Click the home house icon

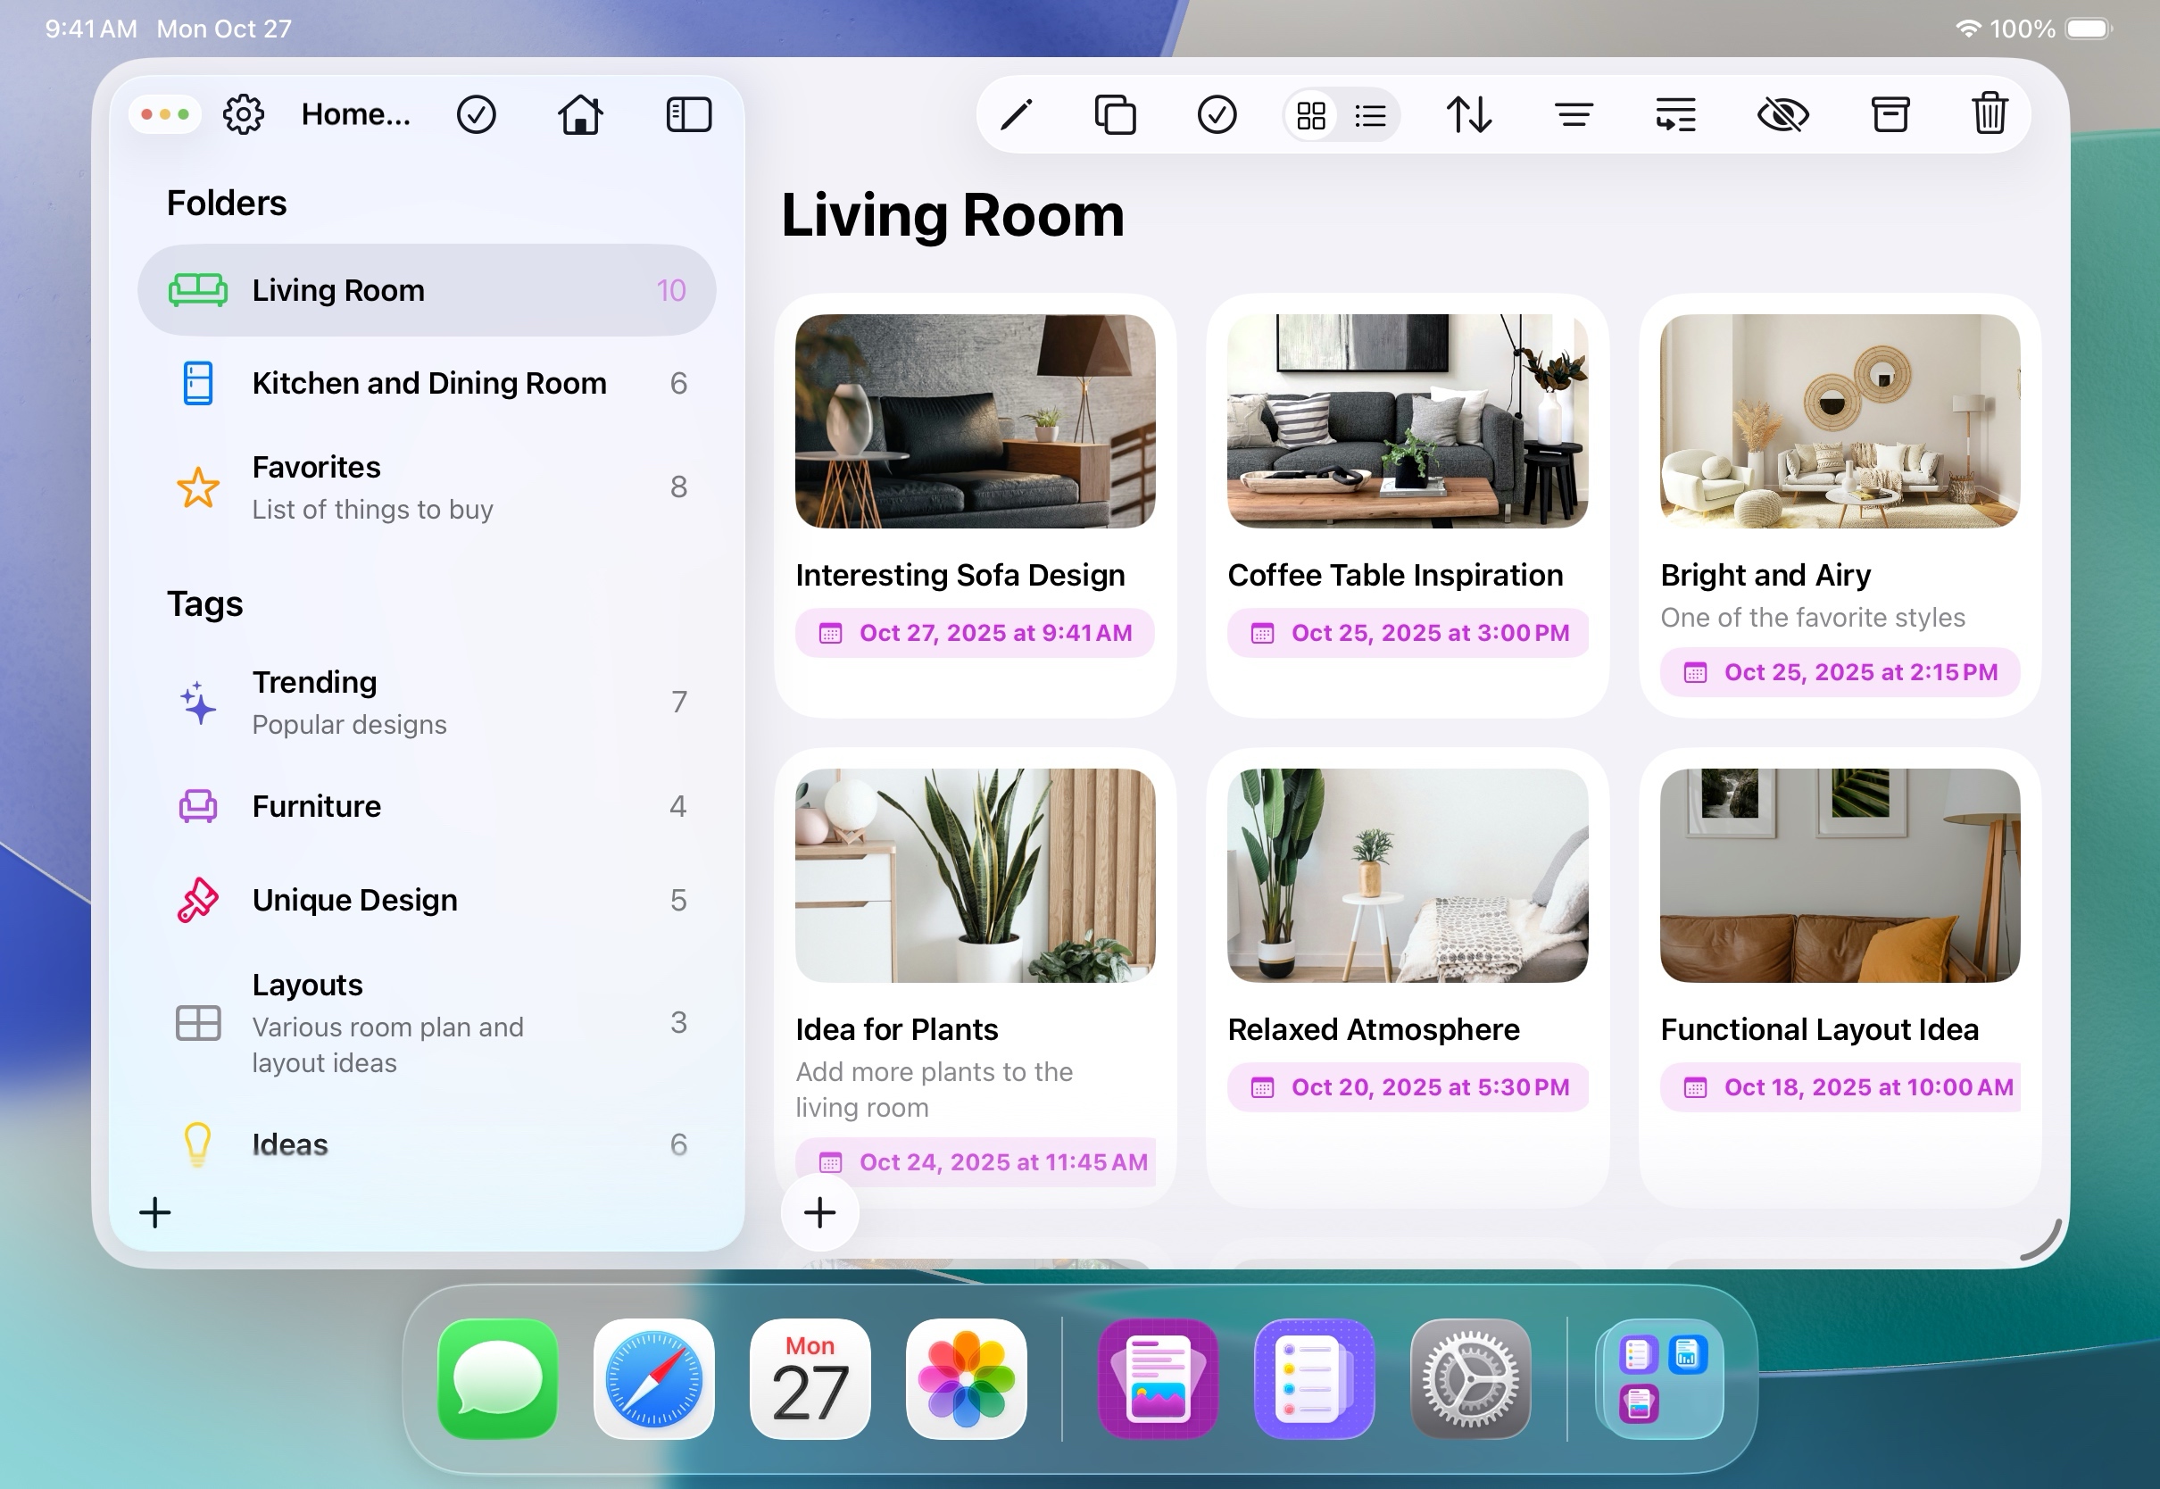click(x=580, y=116)
